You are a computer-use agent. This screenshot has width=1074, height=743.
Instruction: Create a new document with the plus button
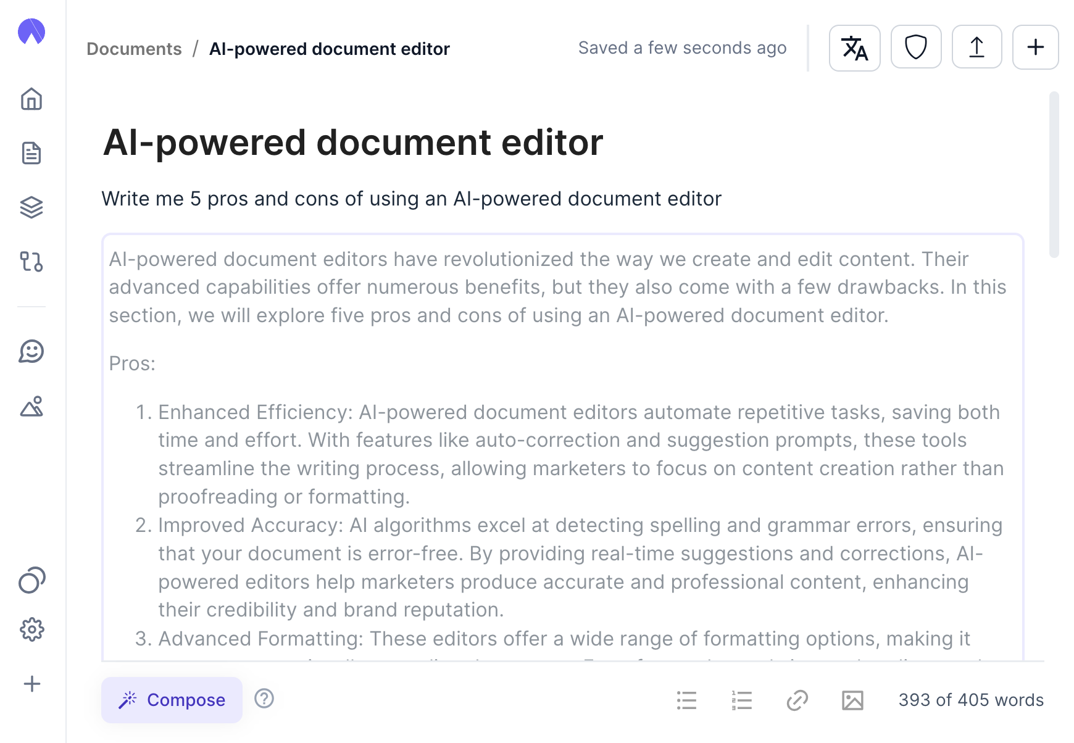1035,48
